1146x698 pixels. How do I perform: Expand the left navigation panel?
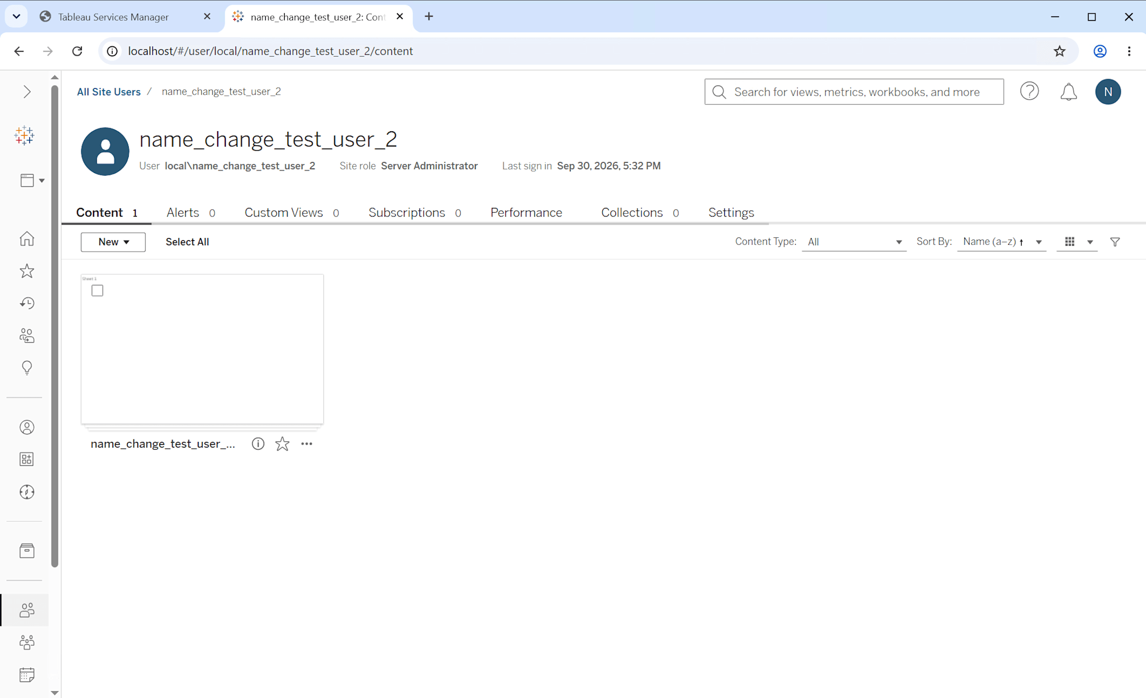[26, 92]
